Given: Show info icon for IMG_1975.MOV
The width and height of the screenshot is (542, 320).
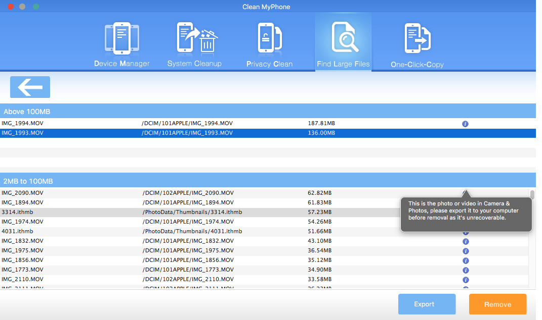Looking at the screenshot, I should pos(466,251).
